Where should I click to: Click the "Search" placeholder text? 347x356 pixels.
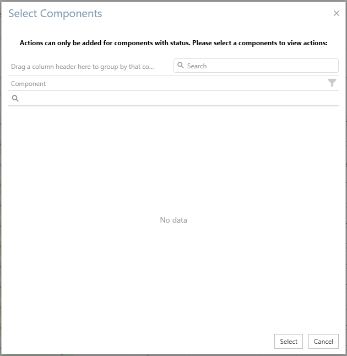pos(197,66)
